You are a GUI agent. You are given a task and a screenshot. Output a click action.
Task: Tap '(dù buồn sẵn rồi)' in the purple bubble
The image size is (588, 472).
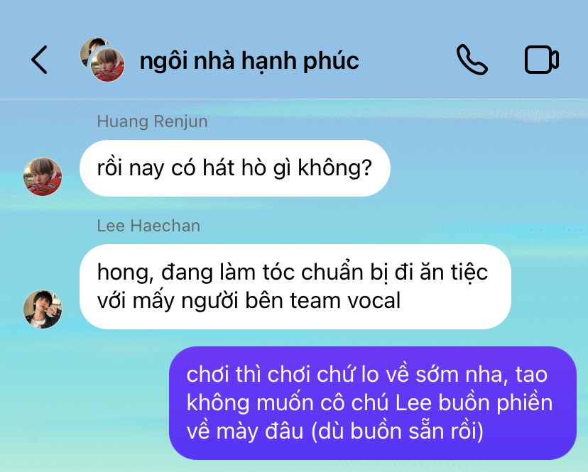coord(398,431)
